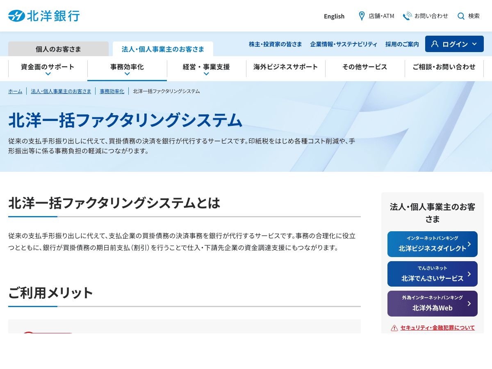Click the search magnifier icon

coord(461,16)
